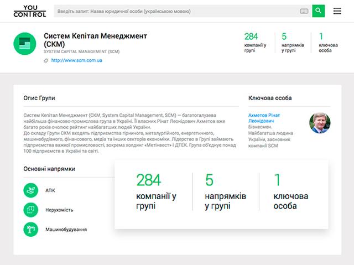Select the Нерухомість direction icon
The width and height of the screenshot is (354, 265).
tap(31, 210)
